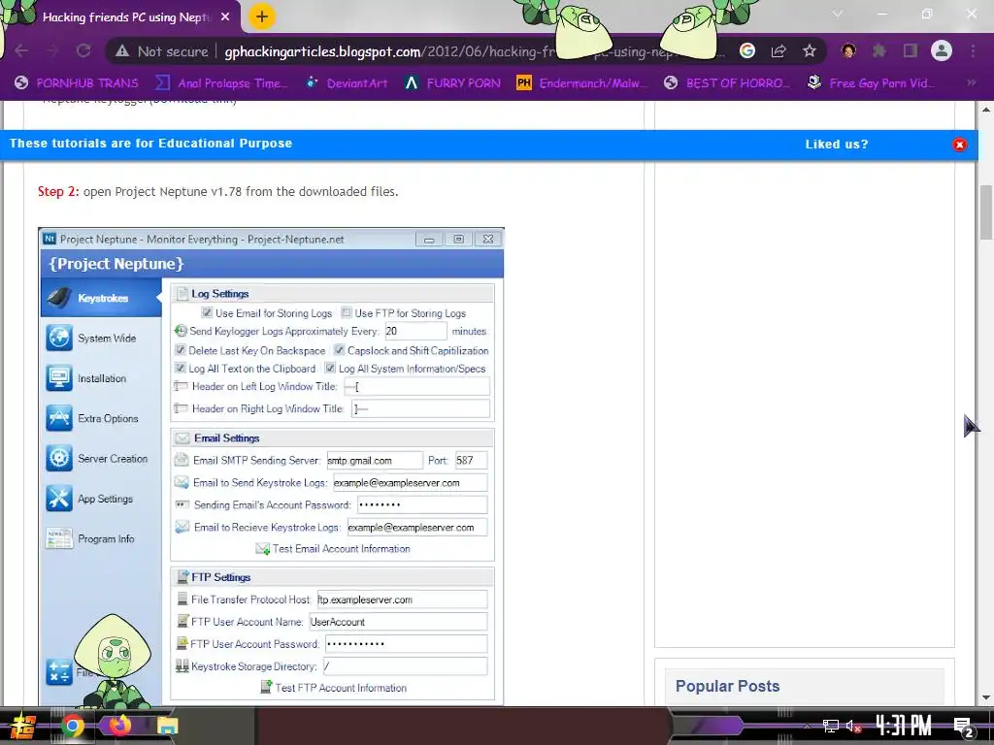The width and height of the screenshot is (994, 745).
Task: Open Chrome from the taskbar
Action: (72, 726)
